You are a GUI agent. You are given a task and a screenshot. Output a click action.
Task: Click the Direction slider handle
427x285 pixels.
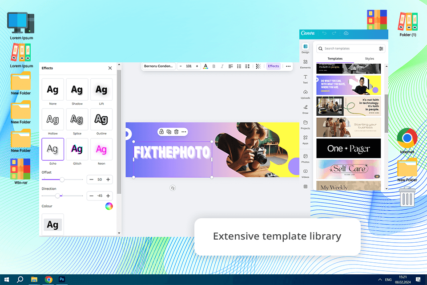click(57, 196)
